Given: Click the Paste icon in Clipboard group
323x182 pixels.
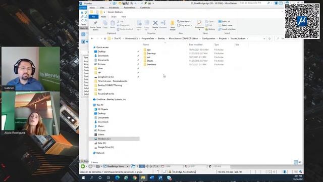Looking at the screenshot, I should coord(113,23).
